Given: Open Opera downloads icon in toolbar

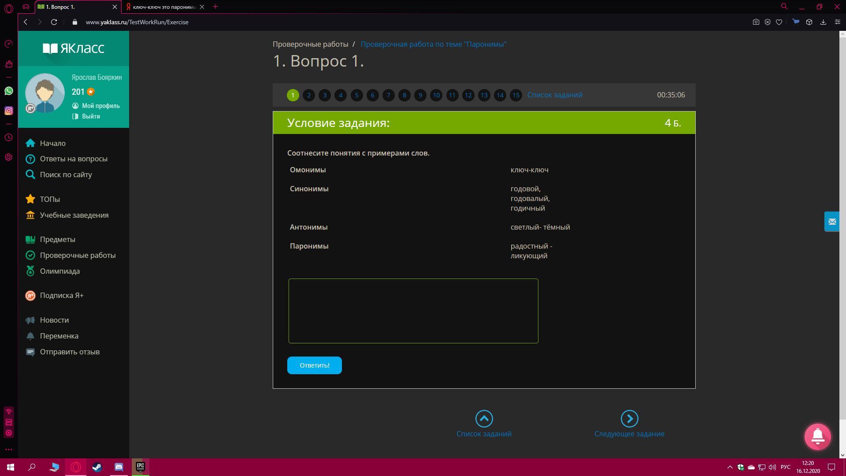Looking at the screenshot, I should click(823, 22).
